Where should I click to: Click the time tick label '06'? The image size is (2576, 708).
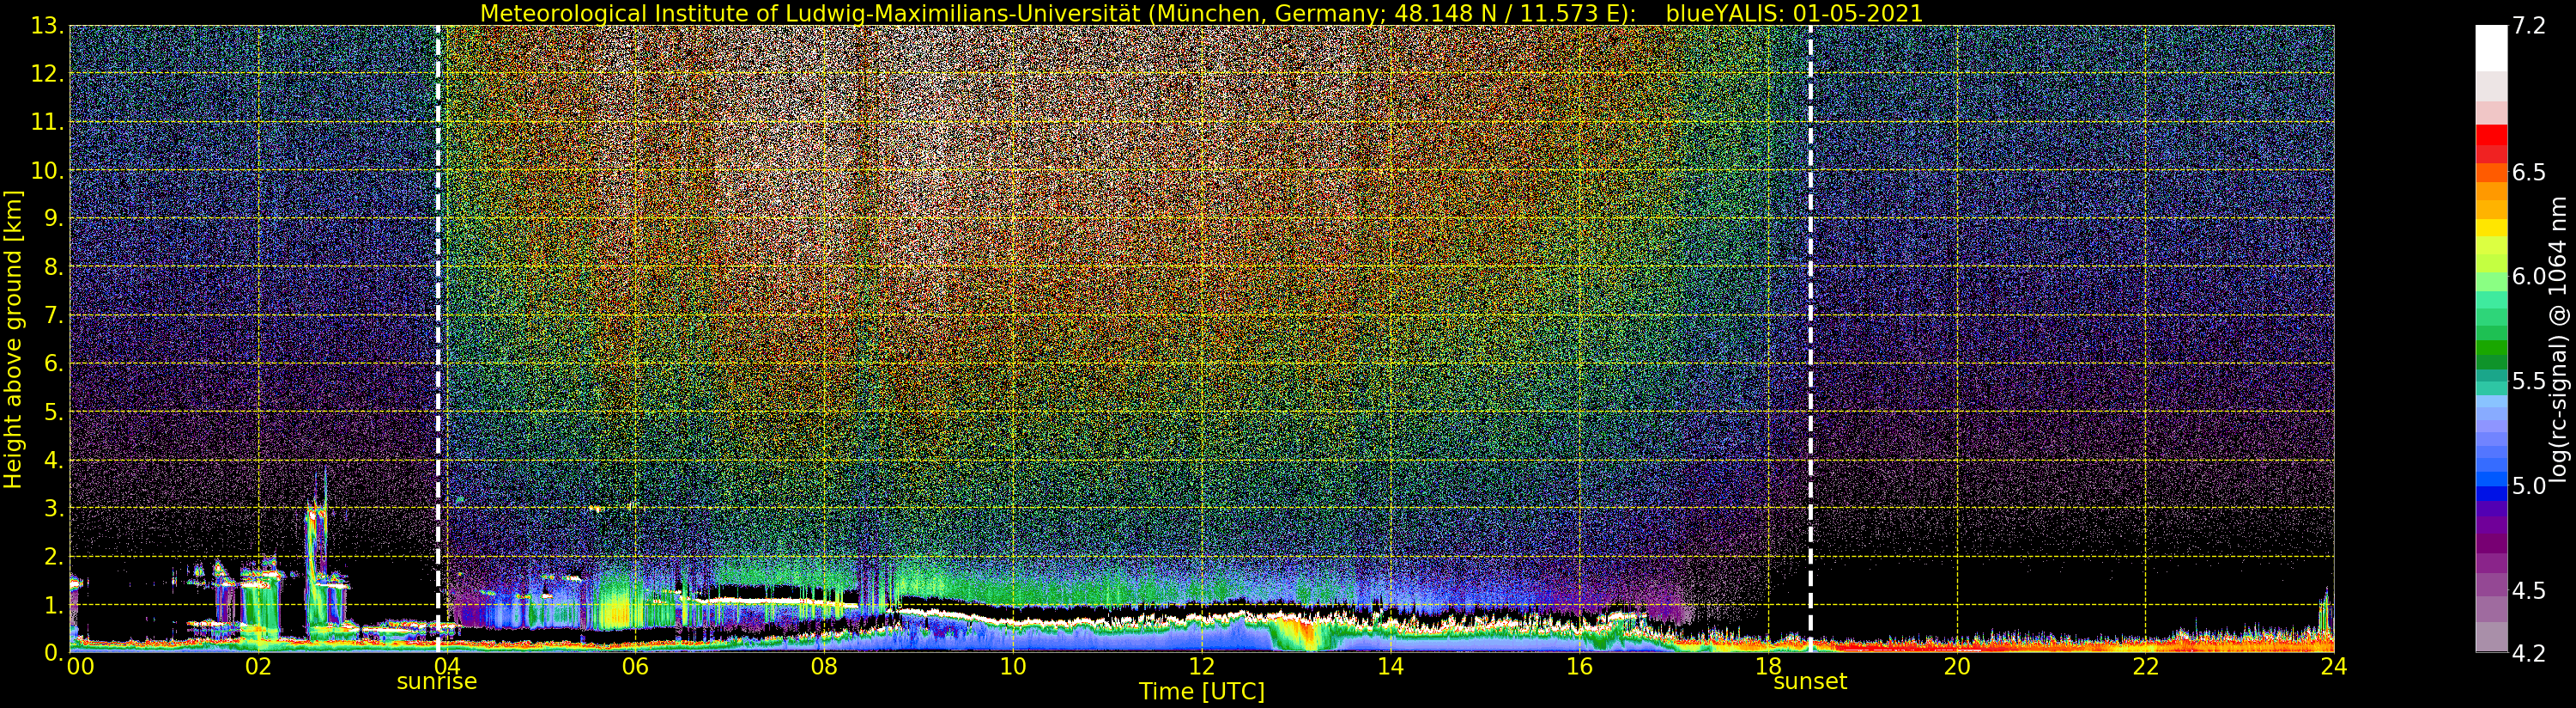pos(635,666)
